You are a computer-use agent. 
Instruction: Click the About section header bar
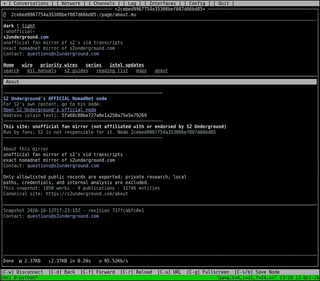160,82
